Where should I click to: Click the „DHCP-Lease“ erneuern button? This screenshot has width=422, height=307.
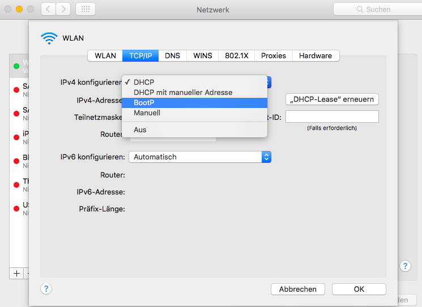tap(332, 99)
